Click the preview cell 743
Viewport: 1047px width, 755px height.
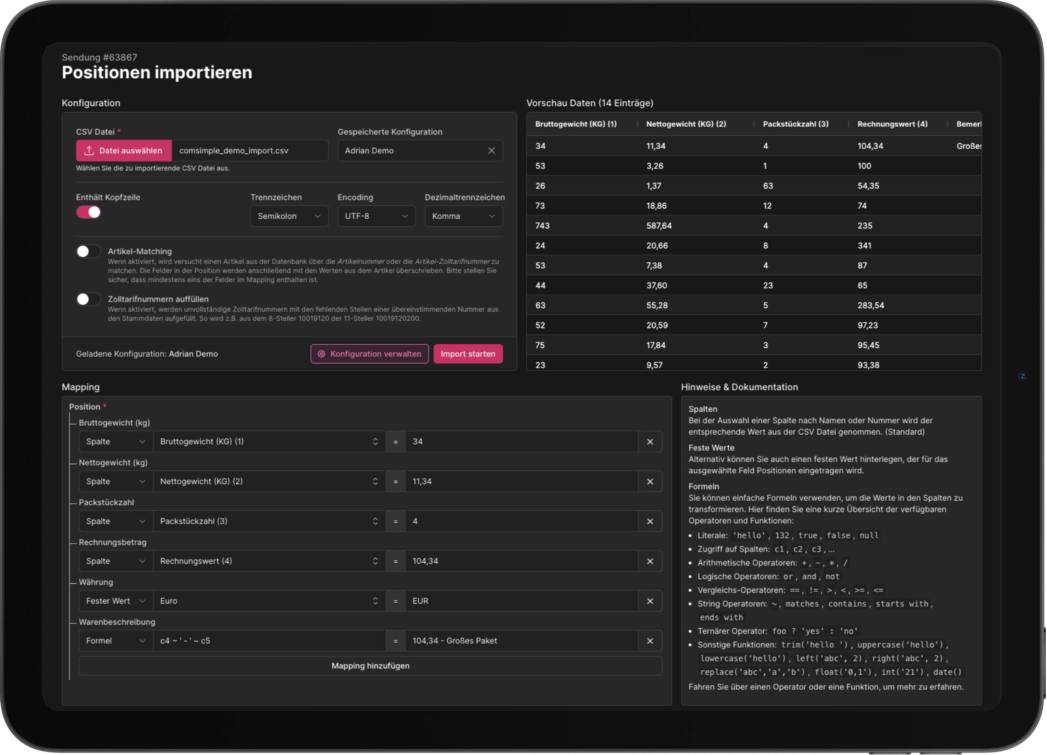tap(542, 226)
